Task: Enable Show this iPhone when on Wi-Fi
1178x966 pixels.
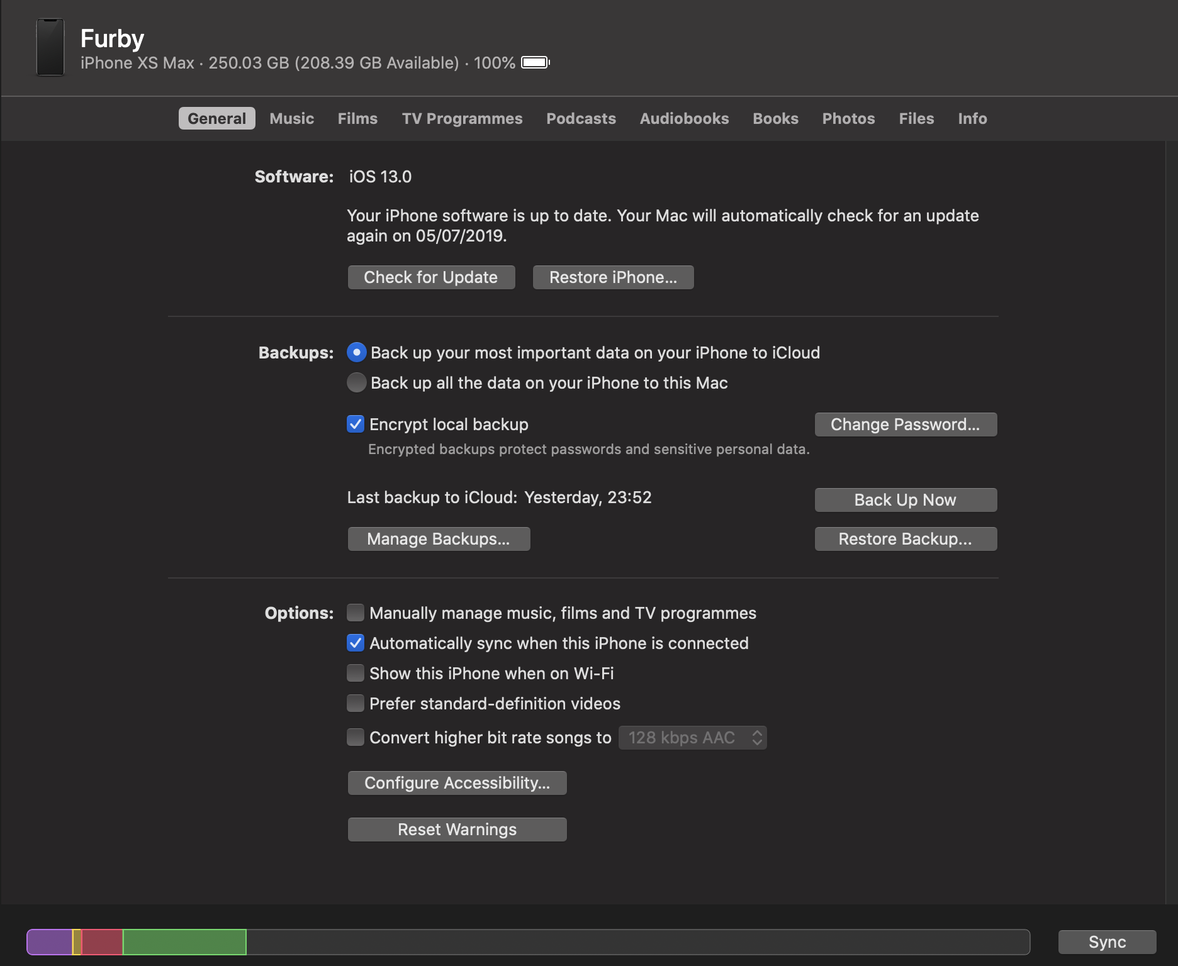Action: [x=356, y=673]
